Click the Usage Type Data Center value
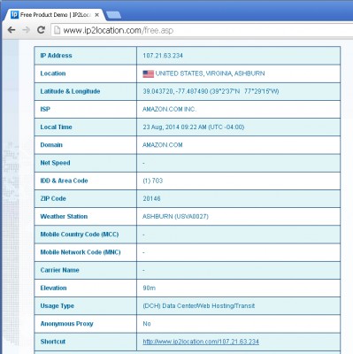353x354 pixels. (199, 306)
